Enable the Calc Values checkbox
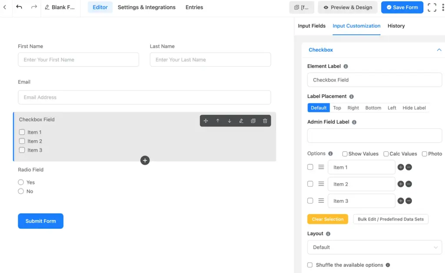Image resolution: width=445 pixels, height=273 pixels. 386,154
